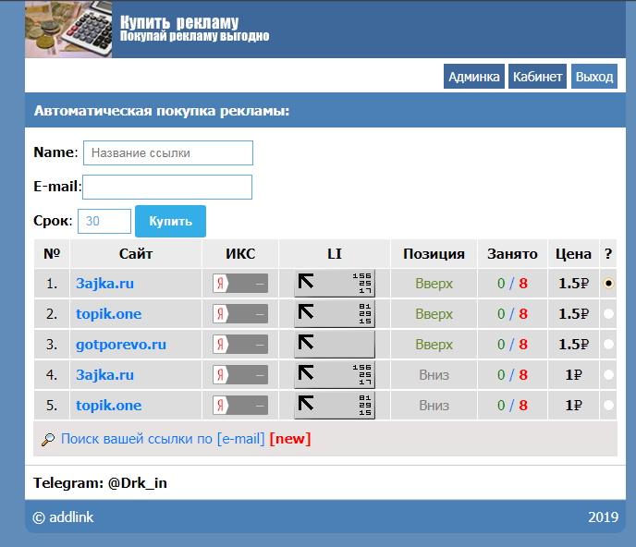Select the radio button for row 5
The width and height of the screenshot is (636, 547).
[608, 406]
